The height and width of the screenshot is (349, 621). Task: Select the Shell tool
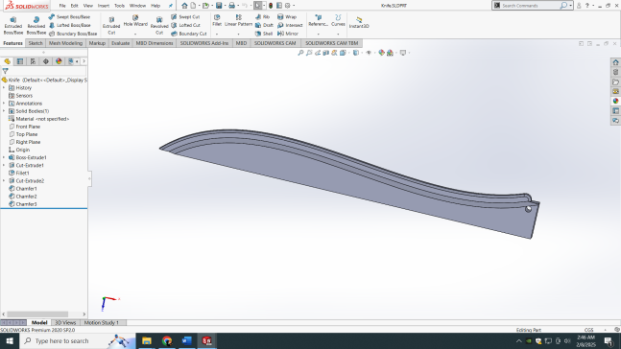pyautogui.click(x=264, y=34)
